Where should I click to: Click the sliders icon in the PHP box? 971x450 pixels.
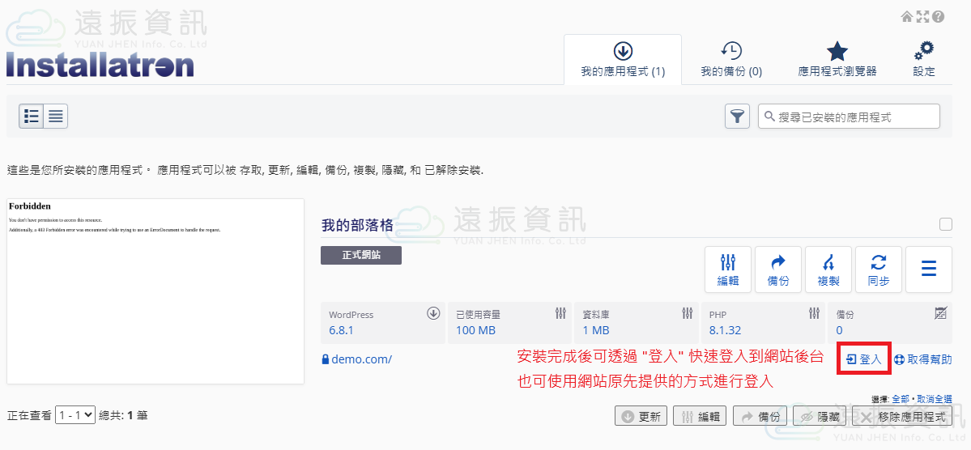[x=814, y=313]
